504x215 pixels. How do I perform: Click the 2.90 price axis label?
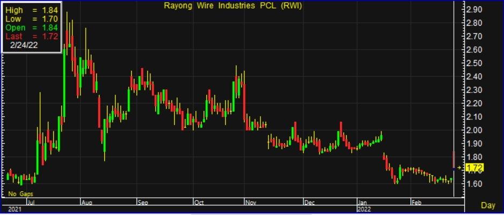click(x=474, y=10)
